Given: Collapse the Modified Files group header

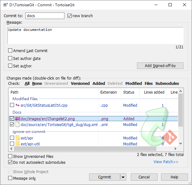Looking at the screenshot, I should pos(25,99).
